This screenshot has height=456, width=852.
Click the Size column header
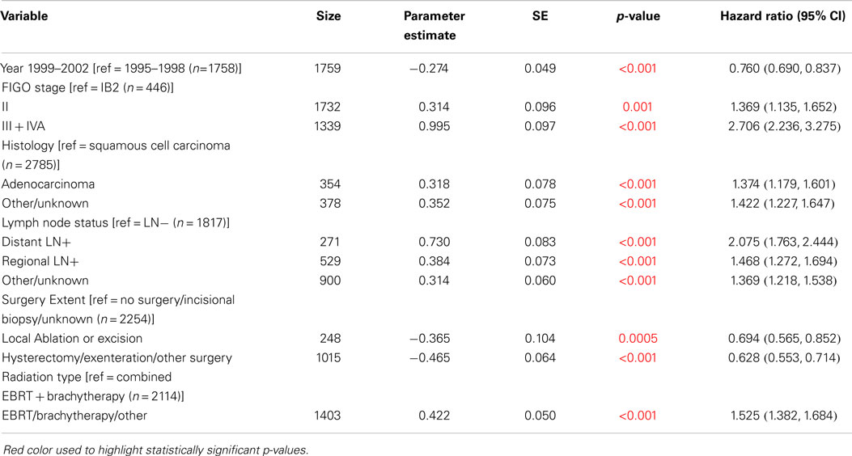click(328, 16)
